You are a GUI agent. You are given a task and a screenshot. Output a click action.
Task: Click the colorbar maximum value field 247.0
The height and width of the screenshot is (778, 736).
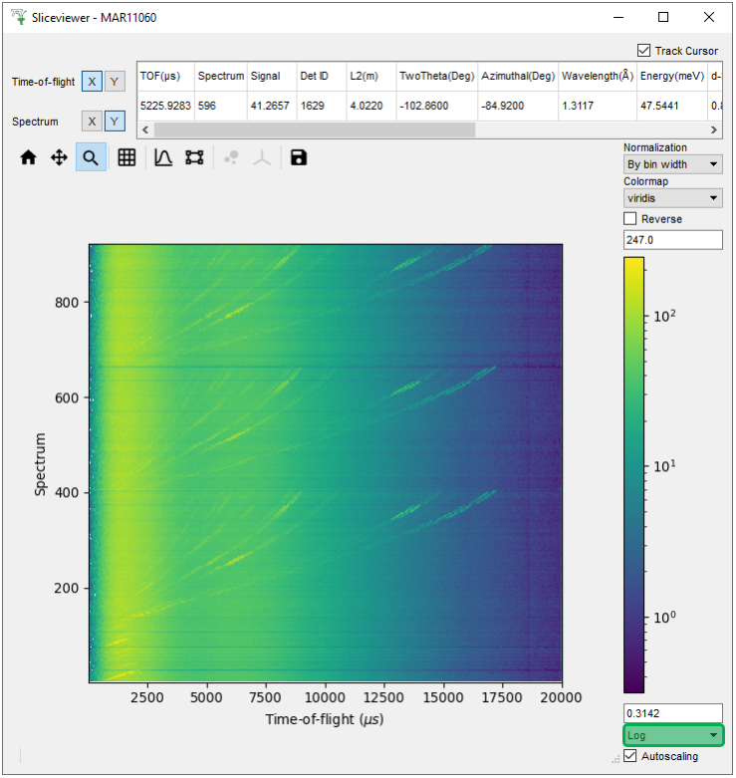672,240
